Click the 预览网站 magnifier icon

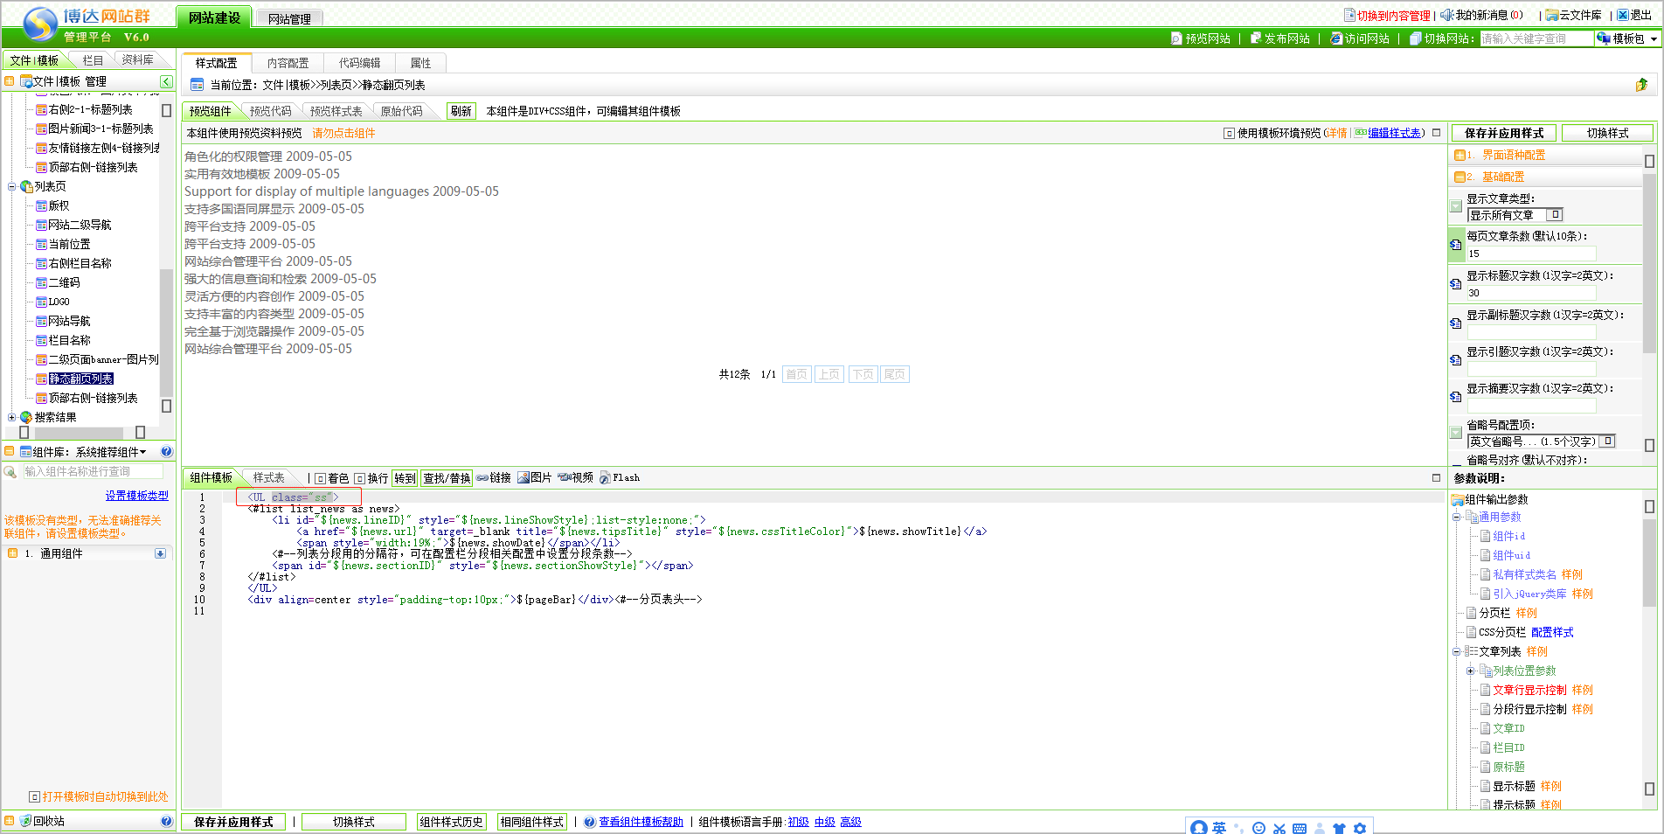1176,38
